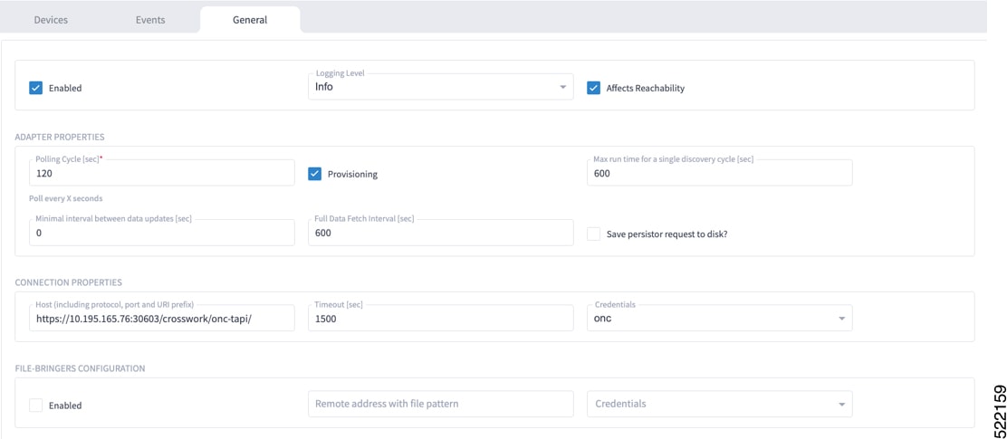Uncheck the top Enabled checkbox
The width and height of the screenshot is (1007, 439).
coord(36,88)
